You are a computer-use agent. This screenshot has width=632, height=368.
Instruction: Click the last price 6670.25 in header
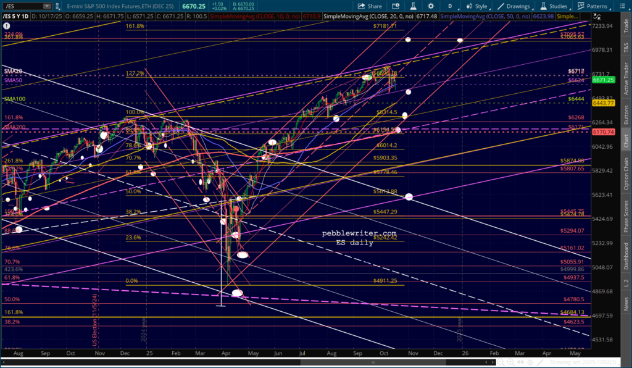coord(194,6)
